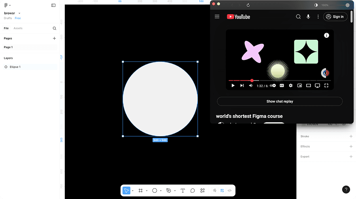Enable YouTube miniplayer
The width and height of the screenshot is (356, 199).
pos(300,86)
